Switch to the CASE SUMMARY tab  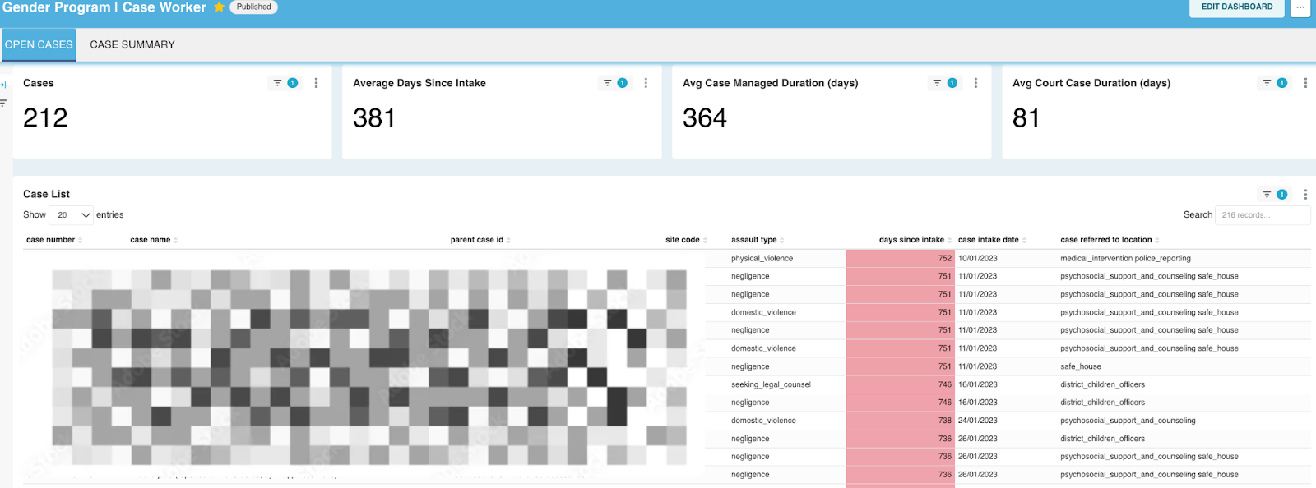pyautogui.click(x=132, y=44)
